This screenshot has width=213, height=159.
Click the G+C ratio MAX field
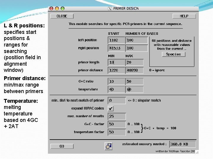pyautogui.click(x=134, y=82)
